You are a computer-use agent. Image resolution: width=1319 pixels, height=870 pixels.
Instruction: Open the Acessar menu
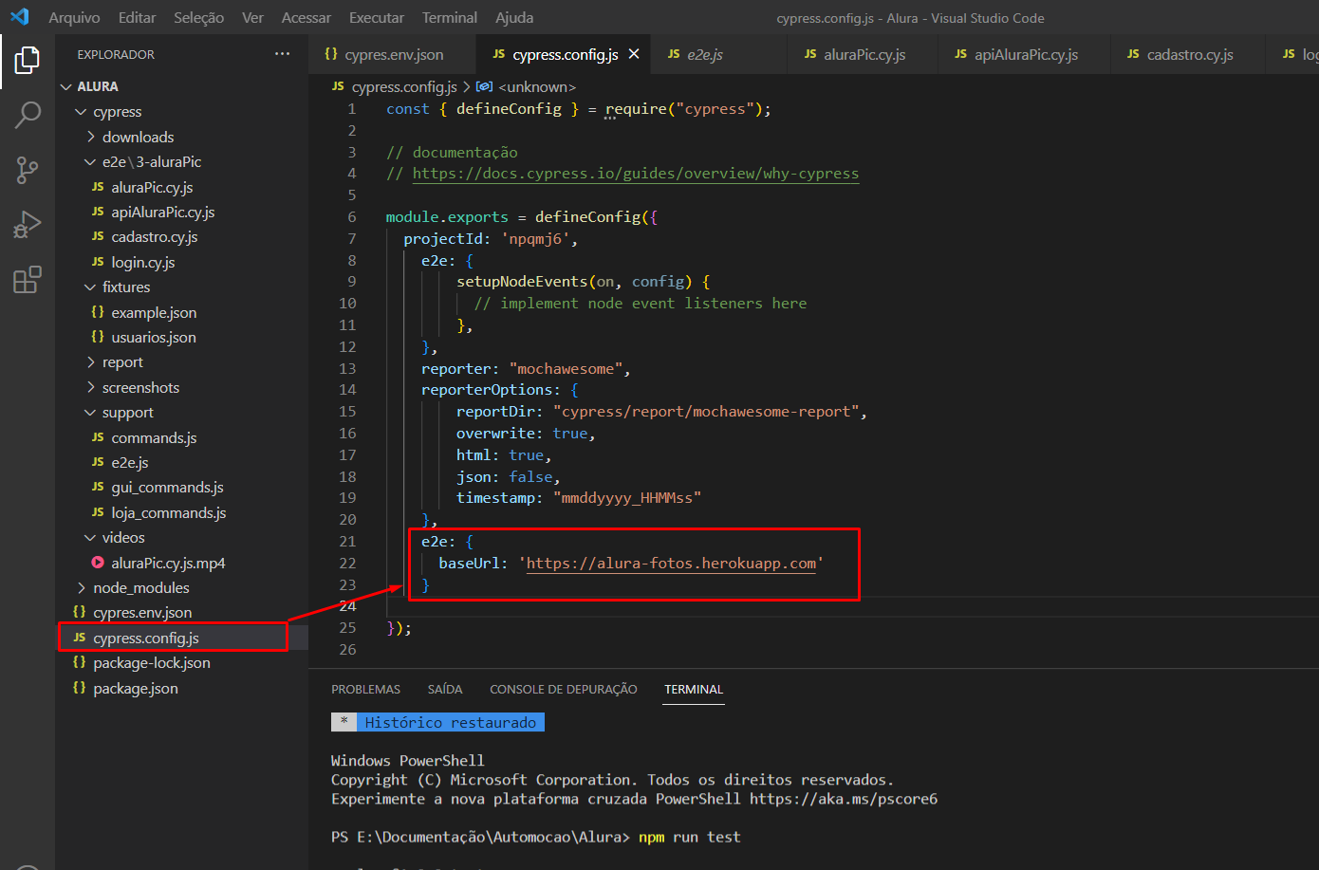307,17
